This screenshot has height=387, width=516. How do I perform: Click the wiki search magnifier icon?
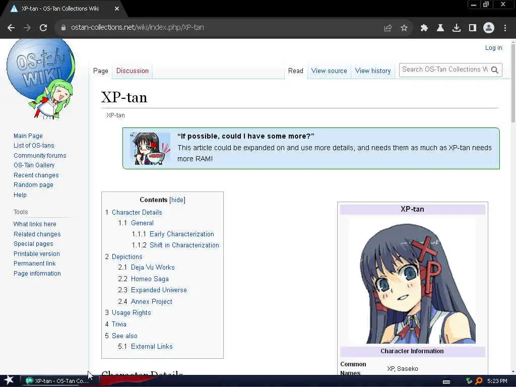point(495,70)
